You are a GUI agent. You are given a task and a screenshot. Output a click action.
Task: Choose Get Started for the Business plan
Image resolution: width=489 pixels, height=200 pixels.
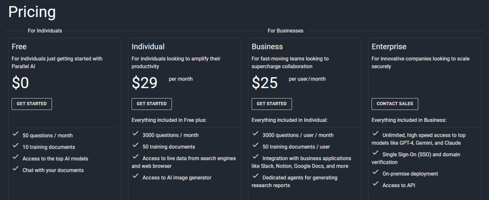pyautogui.click(x=271, y=104)
